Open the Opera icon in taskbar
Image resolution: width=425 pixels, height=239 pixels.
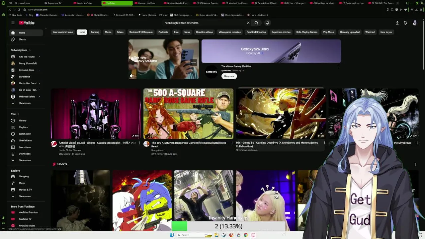pos(253,235)
